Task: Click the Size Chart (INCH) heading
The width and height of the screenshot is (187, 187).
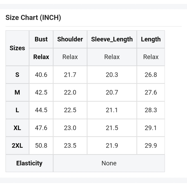Action: click(33, 18)
